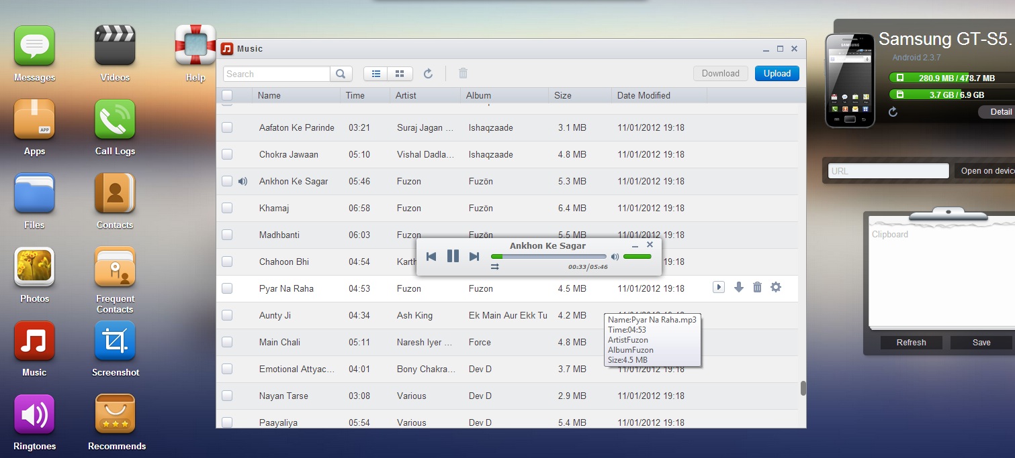
Task: Skip to the next track in player
Action: (474, 256)
